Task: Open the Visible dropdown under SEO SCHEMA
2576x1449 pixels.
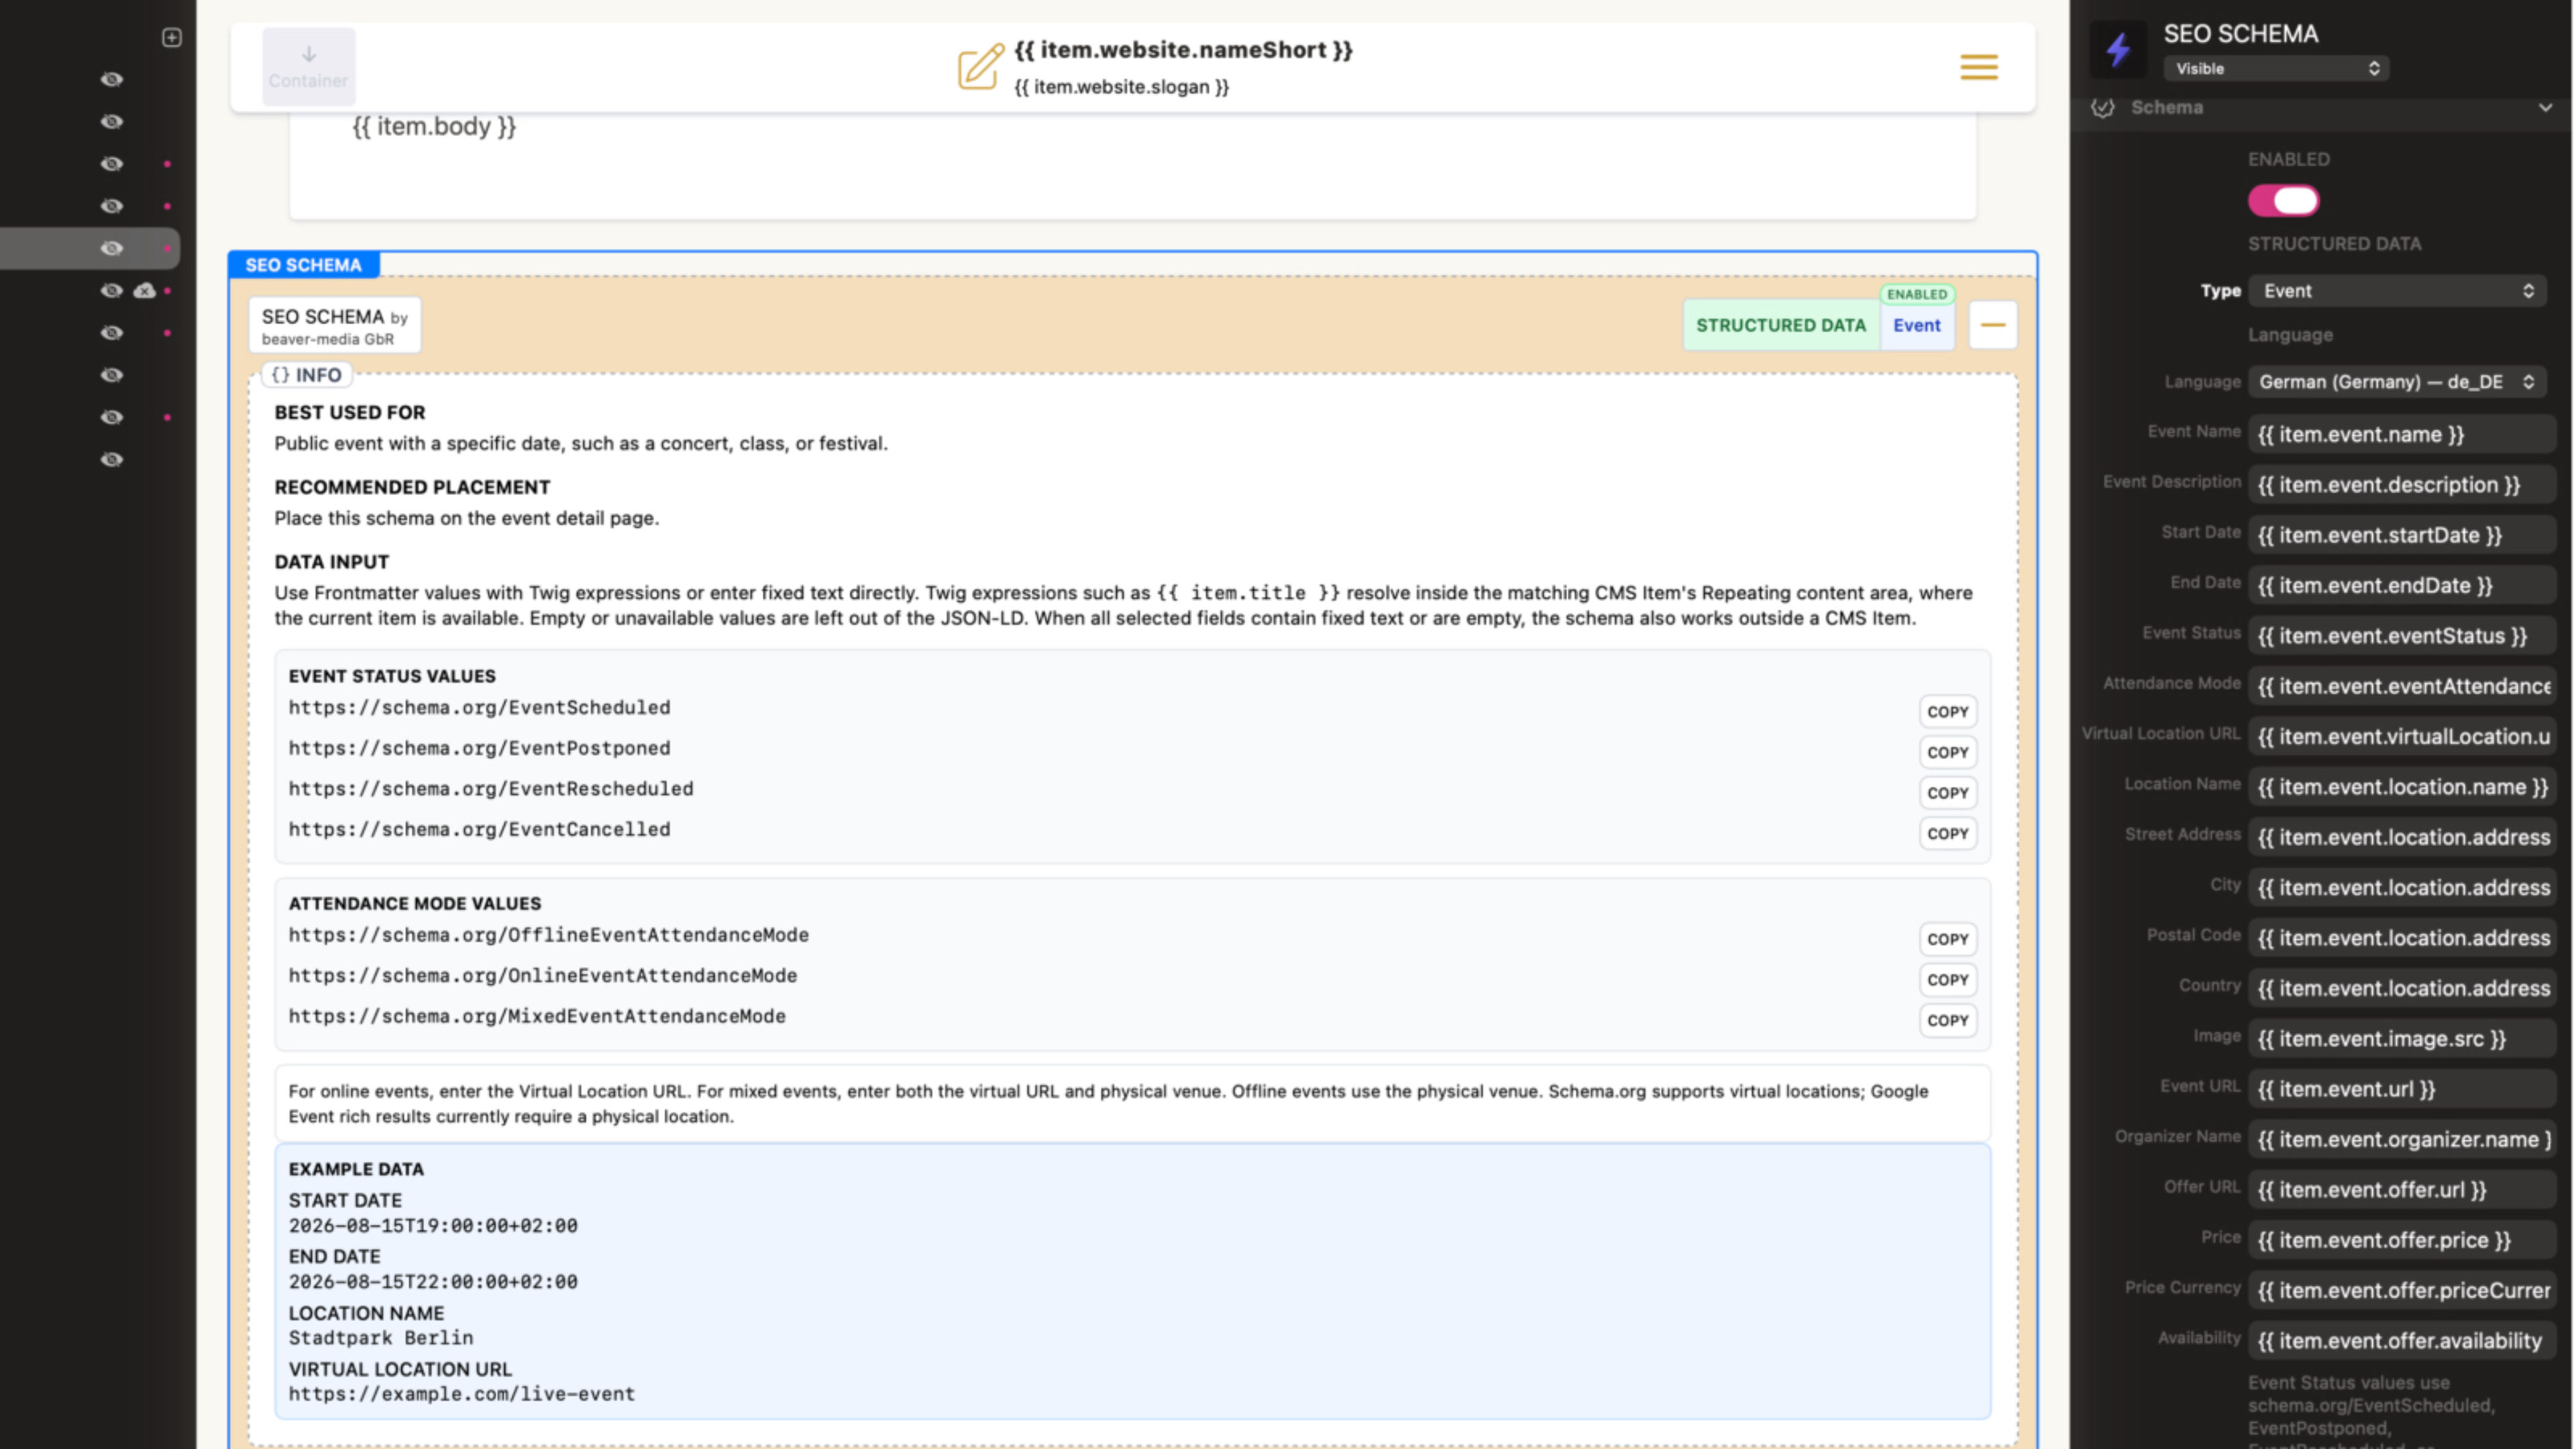Action: pyautogui.click(x=2276, y=68)
